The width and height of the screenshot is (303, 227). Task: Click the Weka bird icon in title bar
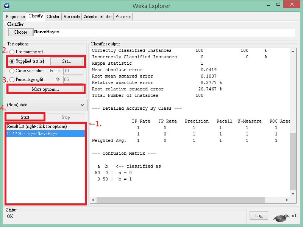7,6
